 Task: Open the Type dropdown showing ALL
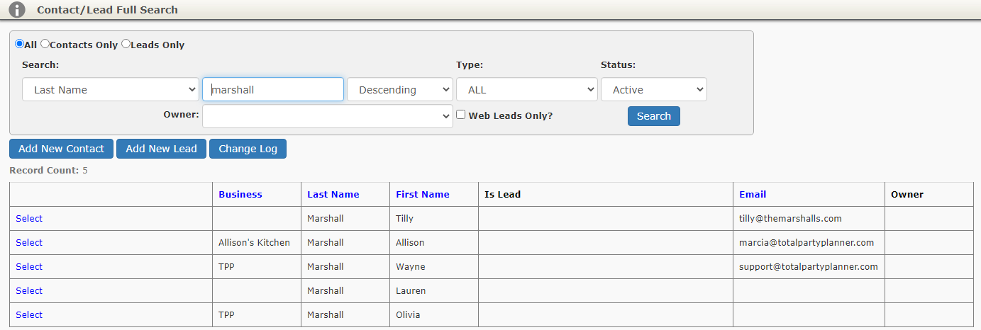527,90
